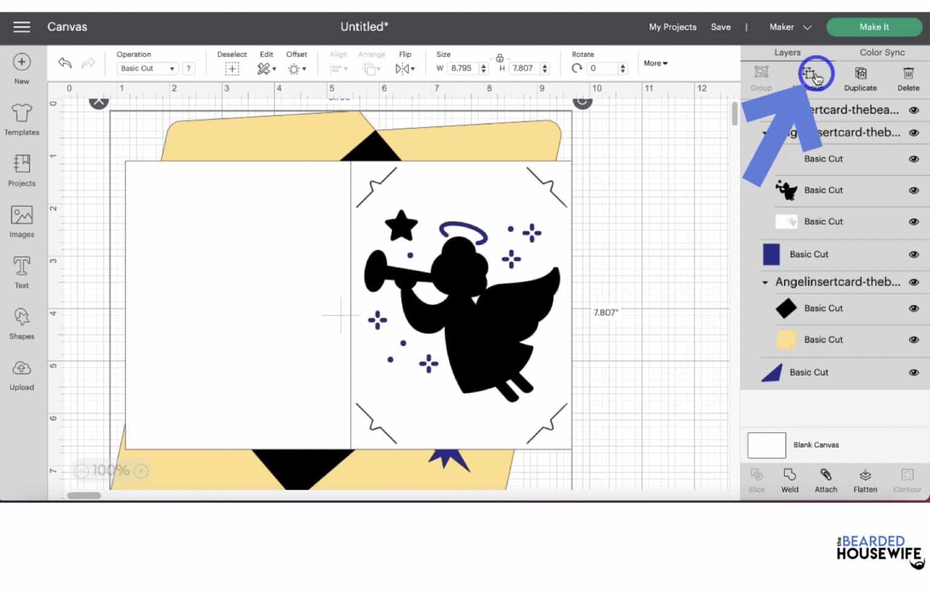The width and height of the screenshot is (930, 591).
Task: Open the Upload tool
Action: point(21,375)
